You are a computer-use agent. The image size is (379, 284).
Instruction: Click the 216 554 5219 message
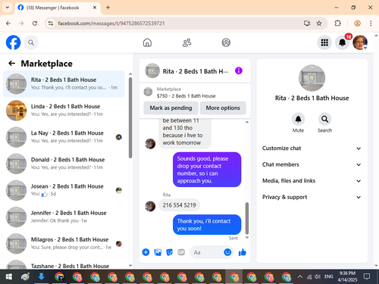point(179,205)
